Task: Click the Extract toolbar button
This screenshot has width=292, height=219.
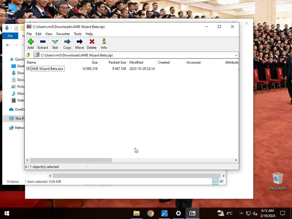Action: coord(43,44)
